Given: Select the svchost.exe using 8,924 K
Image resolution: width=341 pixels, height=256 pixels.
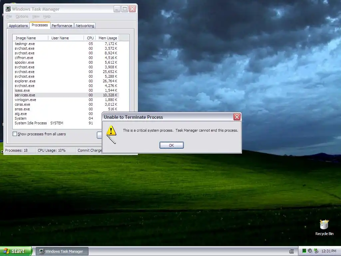Looking at the screenshot, I should 66,53.
